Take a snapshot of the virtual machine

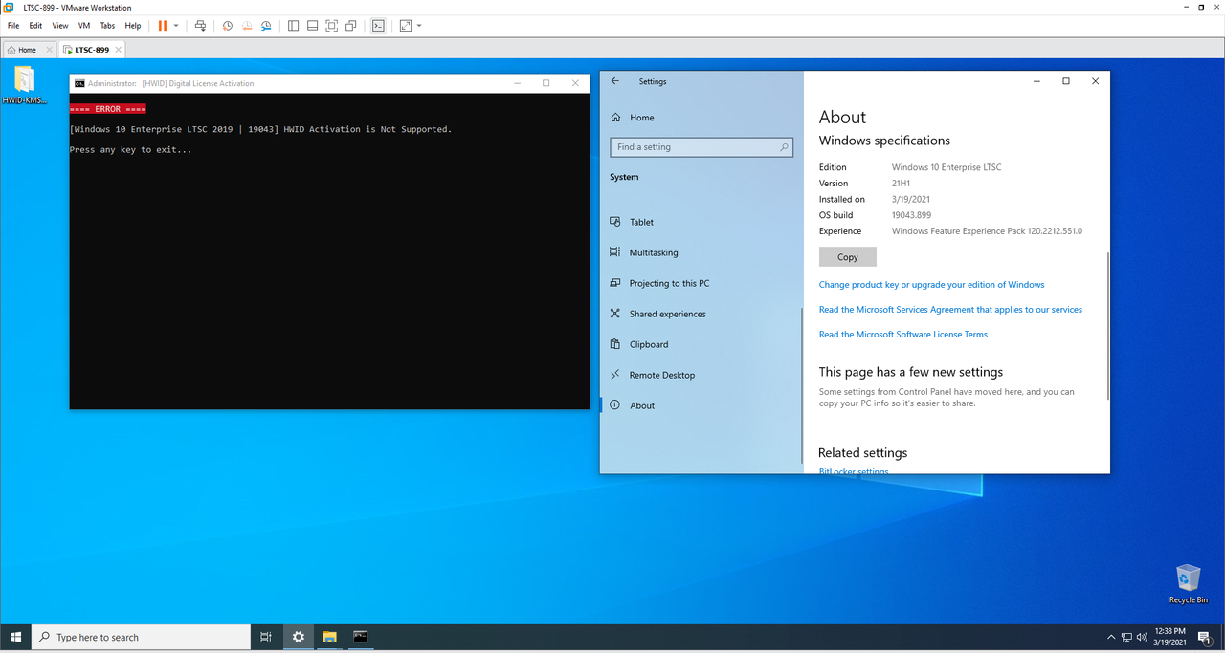tap(228, 26)
